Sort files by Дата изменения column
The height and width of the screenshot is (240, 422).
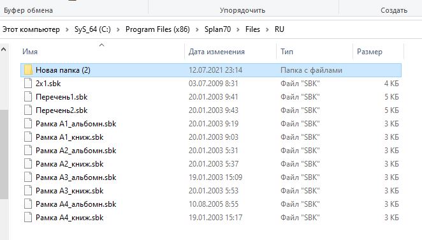[231, 52]
